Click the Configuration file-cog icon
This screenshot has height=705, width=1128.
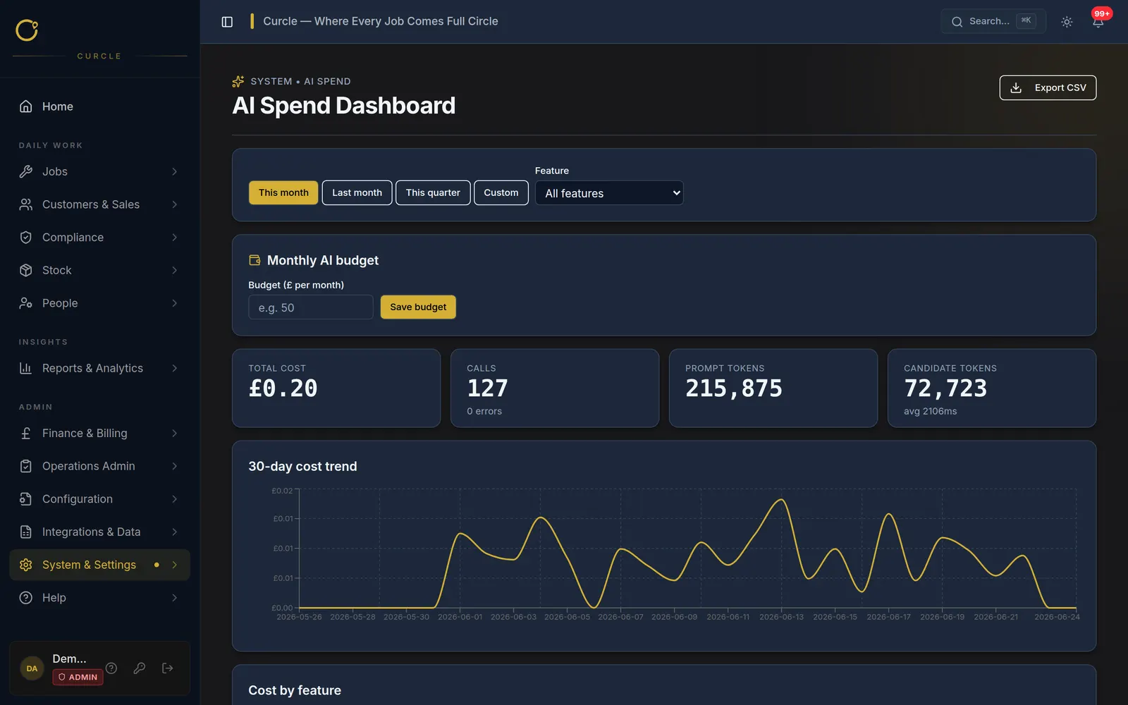click(26, 499)
